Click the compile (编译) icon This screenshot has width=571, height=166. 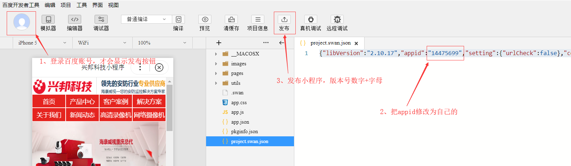click(x=178, y=19)
